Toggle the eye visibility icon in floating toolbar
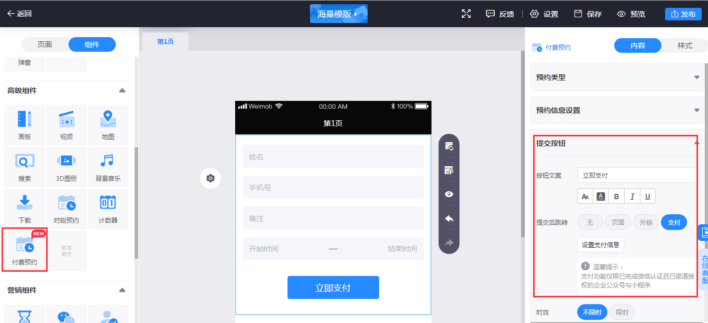Screen dimensions: 708x323 click(449, 194)
